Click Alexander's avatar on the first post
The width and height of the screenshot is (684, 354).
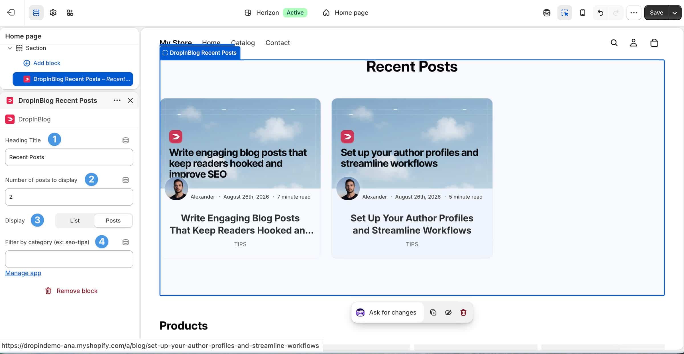[176, 188]
